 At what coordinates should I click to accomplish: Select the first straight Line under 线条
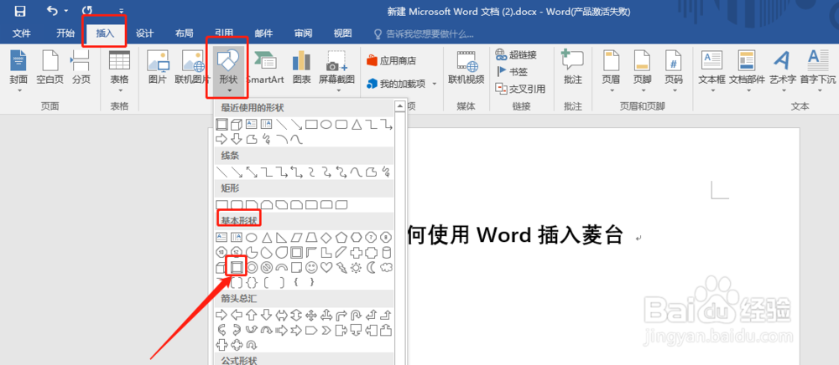click(221, 172)
